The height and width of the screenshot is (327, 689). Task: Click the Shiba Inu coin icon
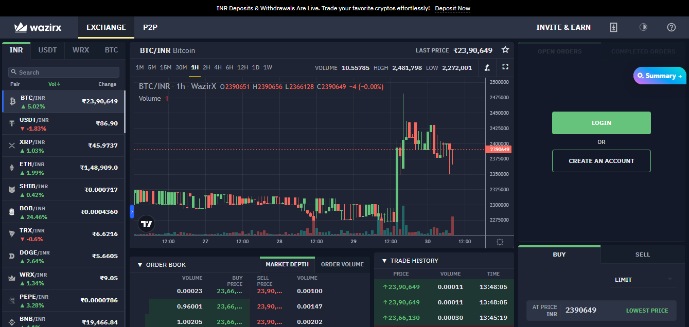12,190
